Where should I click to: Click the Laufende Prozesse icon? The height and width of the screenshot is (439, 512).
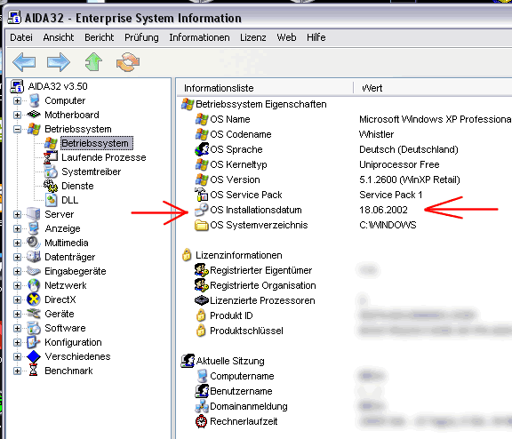(x=51, y=157)
